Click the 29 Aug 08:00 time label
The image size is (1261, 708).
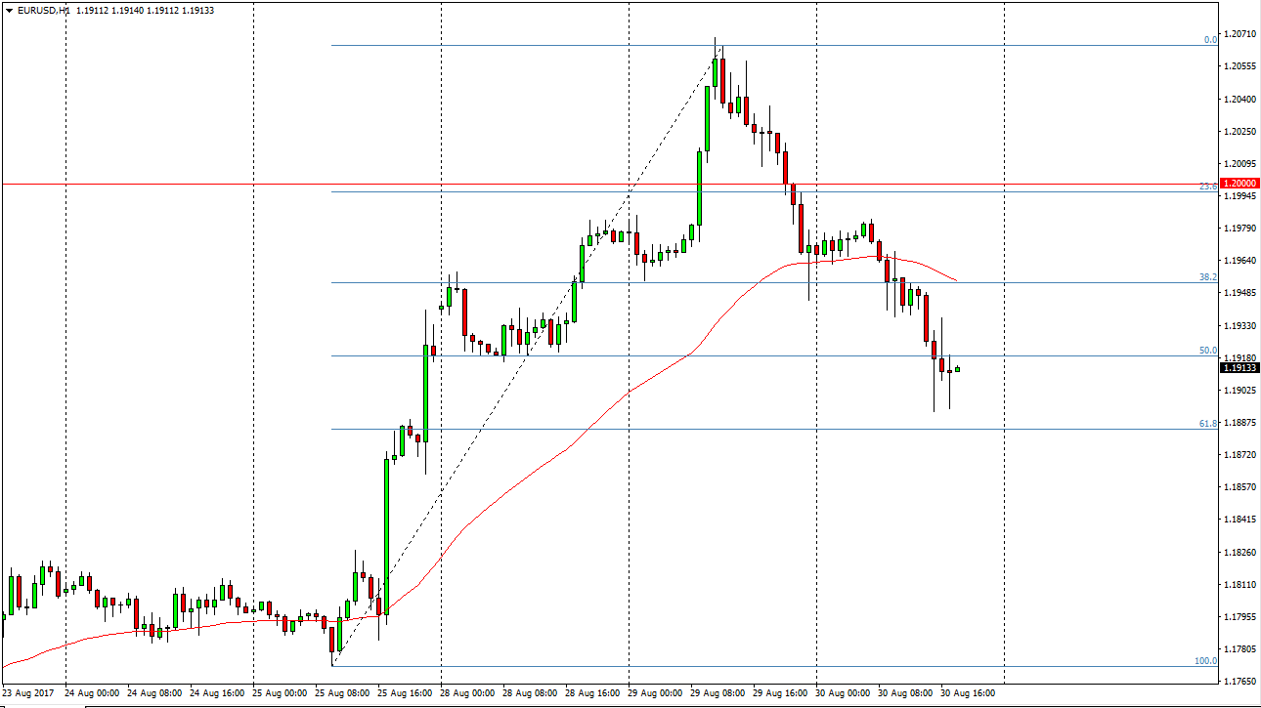[719, 693]
